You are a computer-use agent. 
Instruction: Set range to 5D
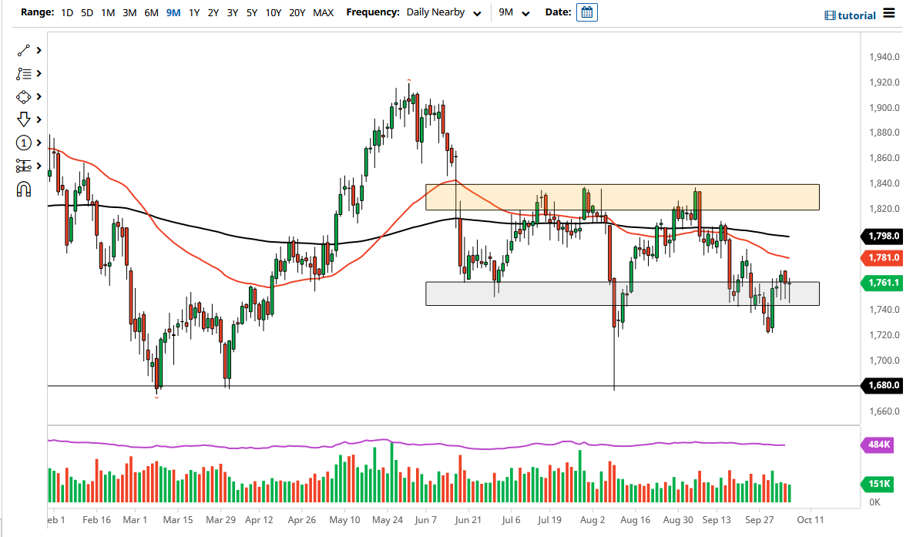click(87, 12)
